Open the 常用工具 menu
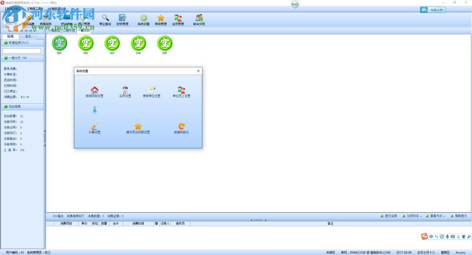The width and height of the screenshot is (472, 255). 35,9
